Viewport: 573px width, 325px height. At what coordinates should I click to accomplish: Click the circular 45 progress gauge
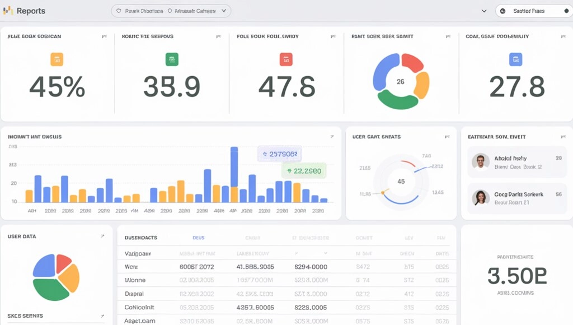tap(401, 182)
